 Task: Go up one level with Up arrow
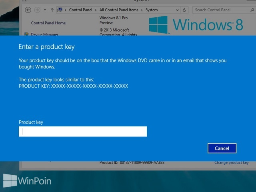point(52,10)
